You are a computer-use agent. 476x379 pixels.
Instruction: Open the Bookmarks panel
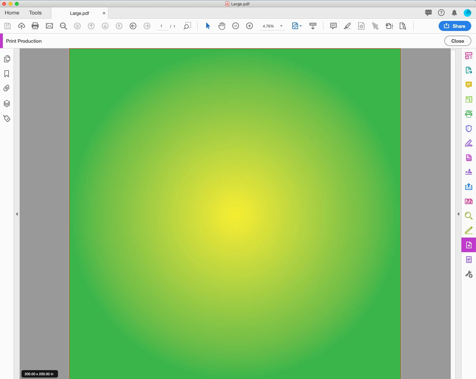click(7, 74)
